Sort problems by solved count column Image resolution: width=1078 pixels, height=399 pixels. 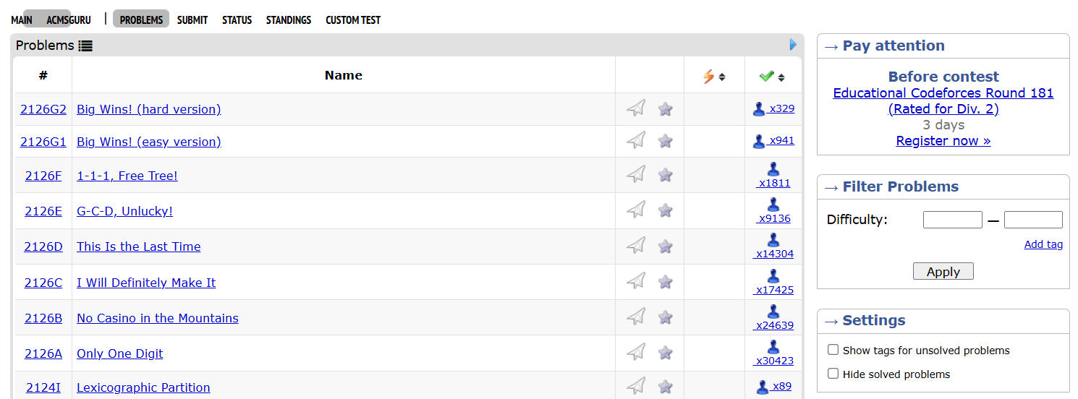pyautogui.click(x=772, y=76)
